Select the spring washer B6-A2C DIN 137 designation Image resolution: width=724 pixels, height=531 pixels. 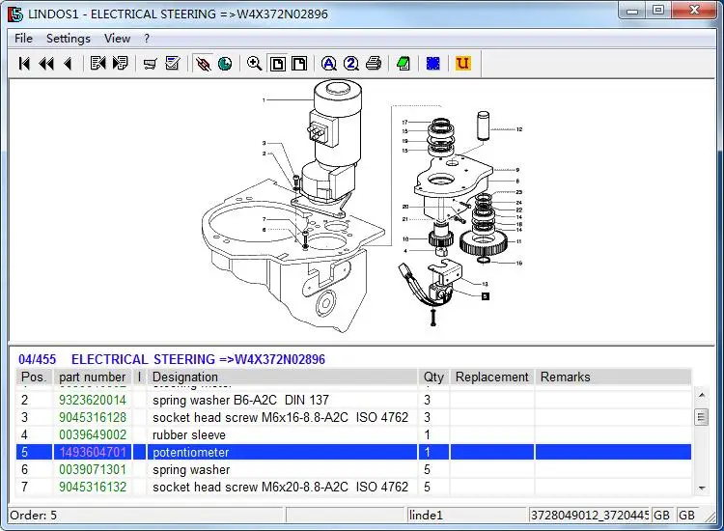[x=240, y=400]
